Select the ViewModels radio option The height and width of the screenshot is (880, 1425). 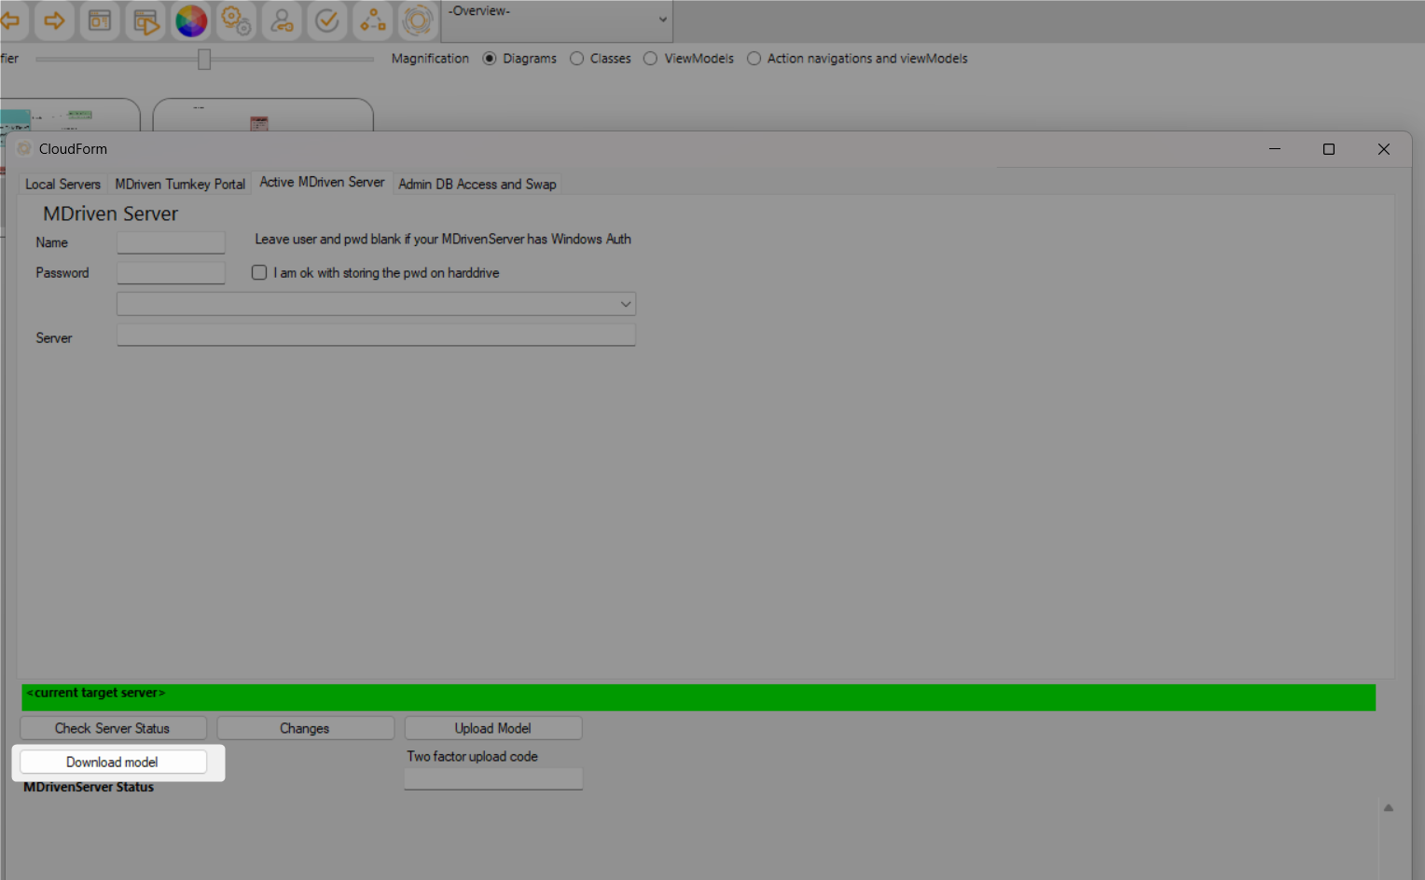(x=651, y=59)
